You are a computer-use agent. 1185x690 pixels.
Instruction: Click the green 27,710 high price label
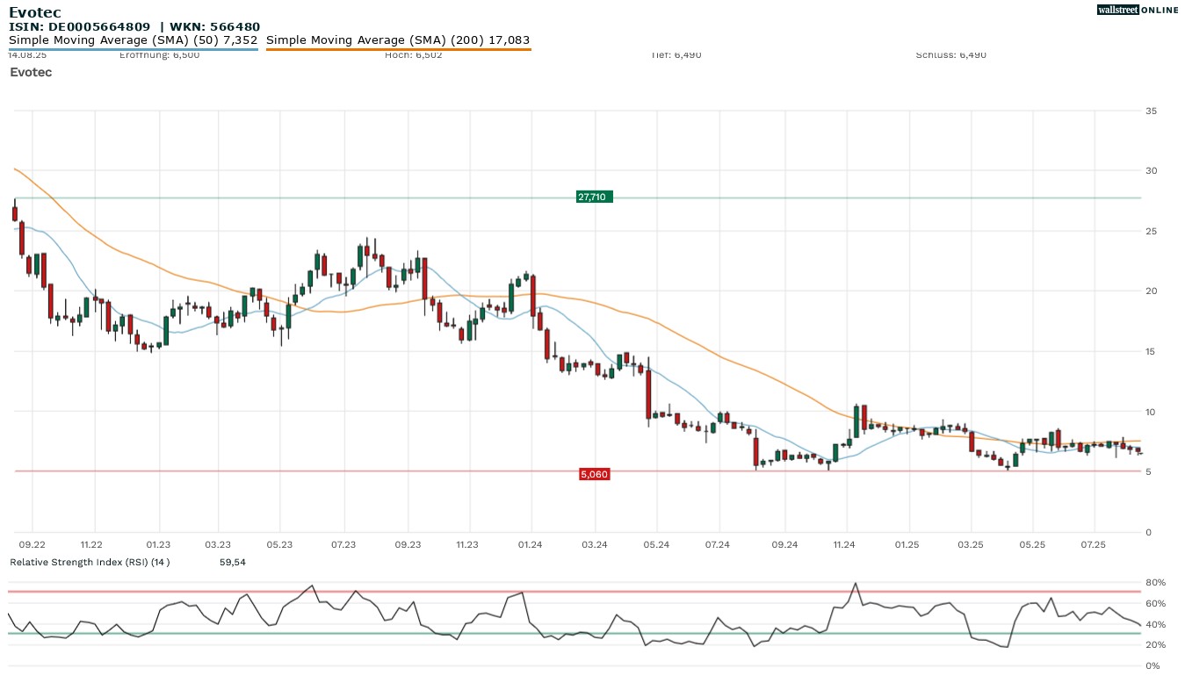[x=594, y=198]
